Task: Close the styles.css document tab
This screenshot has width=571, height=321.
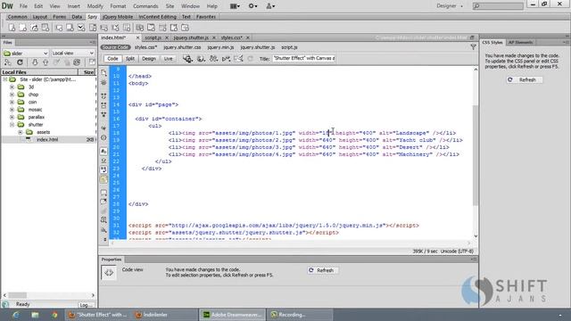Action: (x=248, y=37)
